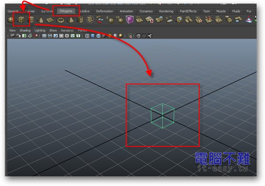
Task: Click the purple cube shelf icon
Action: pyautogui.click(x=130, y=19)
